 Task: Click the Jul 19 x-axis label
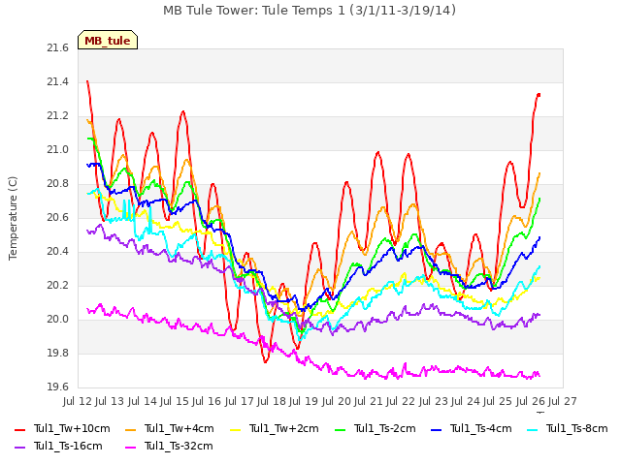pos(304,402)
